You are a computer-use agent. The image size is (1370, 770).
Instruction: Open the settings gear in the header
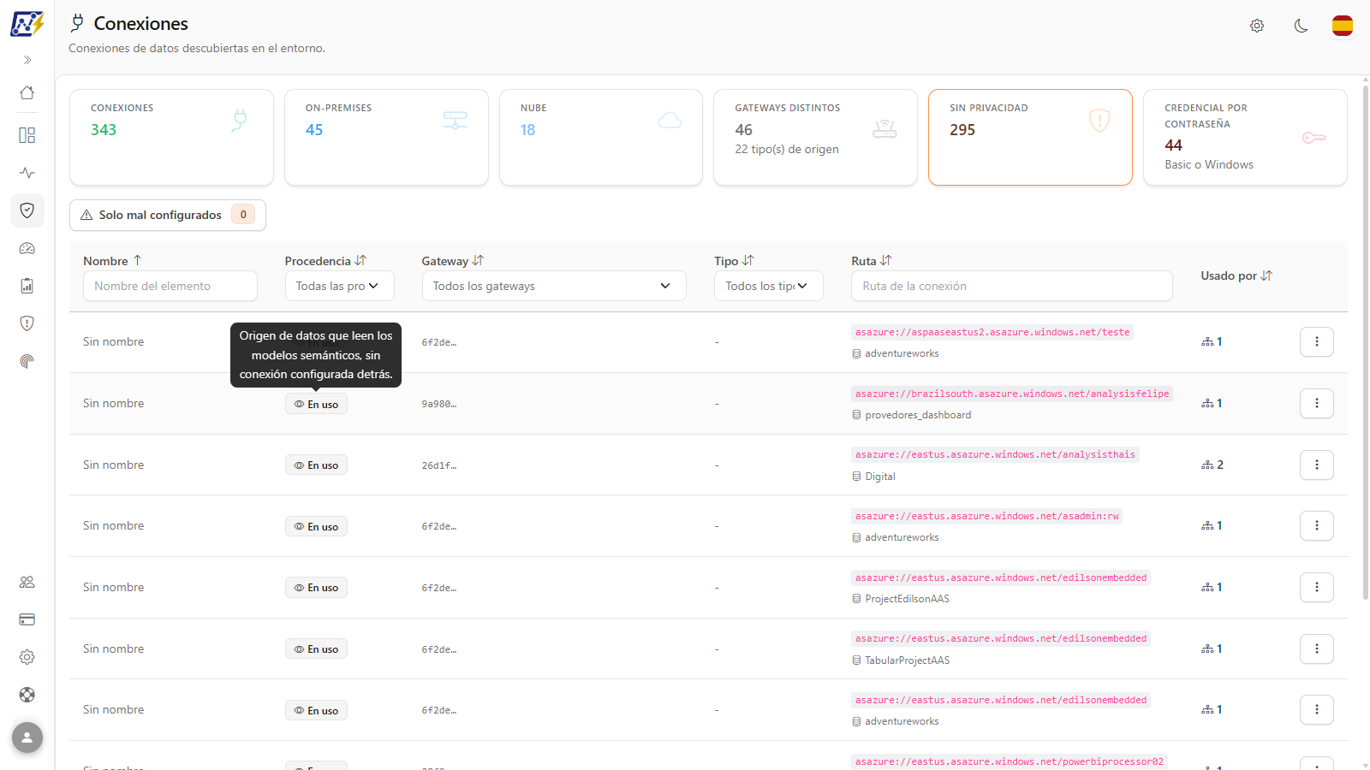[x=1257, y=26]
